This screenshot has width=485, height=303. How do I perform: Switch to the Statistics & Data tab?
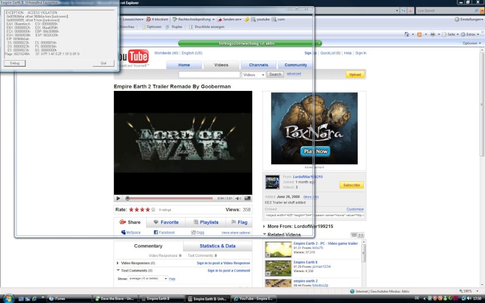[x=218, y=246]
